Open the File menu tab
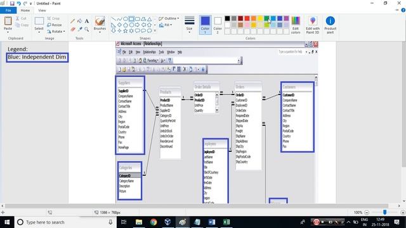Viewport: 406px width, 228px height. (x=8, y=10)
